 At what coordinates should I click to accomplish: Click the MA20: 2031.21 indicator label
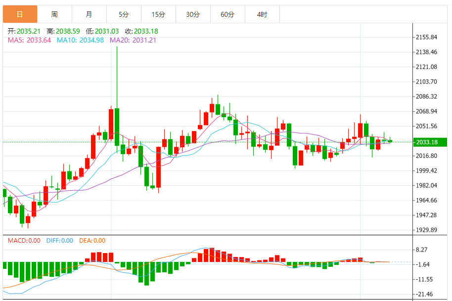133,40
